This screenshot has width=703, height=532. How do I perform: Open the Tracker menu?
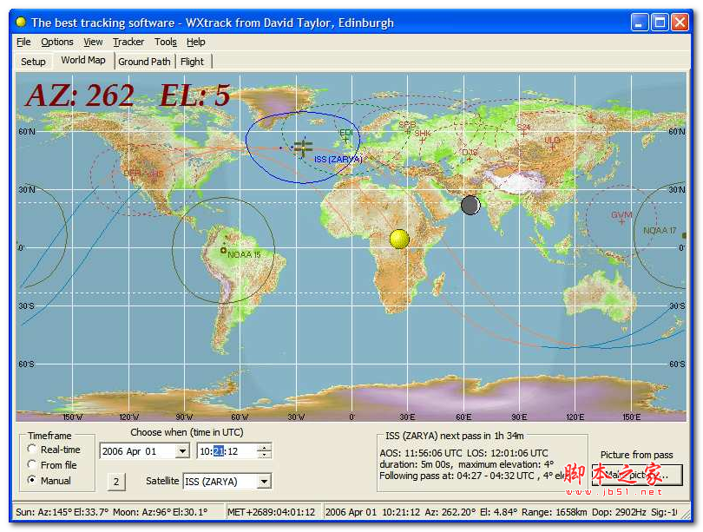coord(128,42)
